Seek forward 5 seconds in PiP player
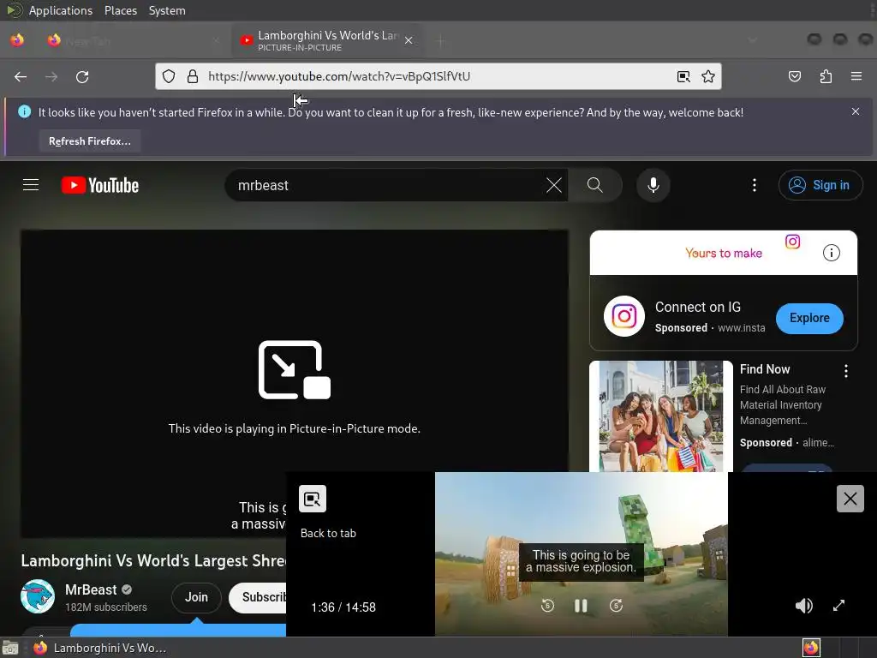The image size is (877, 658). [x=616, y=606]
